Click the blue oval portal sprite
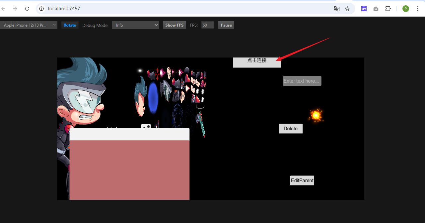This screenshot has width=425, height=223. click(x=153, y=98)
